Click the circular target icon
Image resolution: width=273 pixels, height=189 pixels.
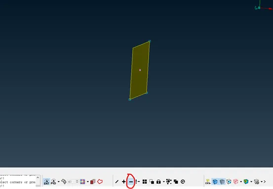[x=183, y=182]
